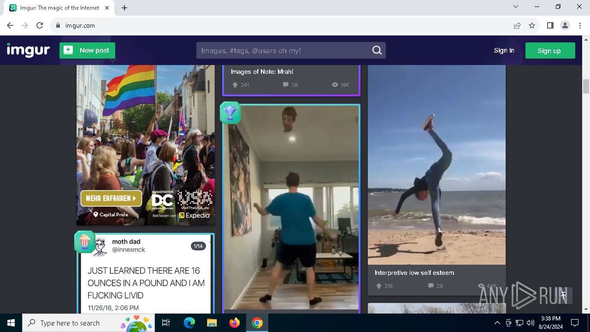This screenshot has height=332, width=590.
Task: Click the trophy badge on dancing video
Action: [x=230, y=113]
